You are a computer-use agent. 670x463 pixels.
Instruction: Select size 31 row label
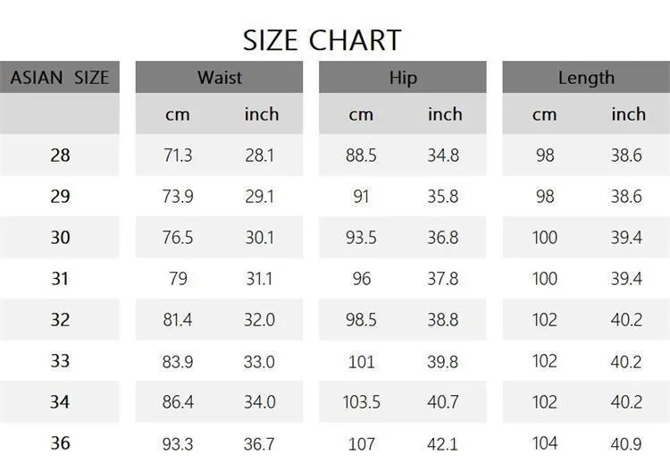point(60,279)
